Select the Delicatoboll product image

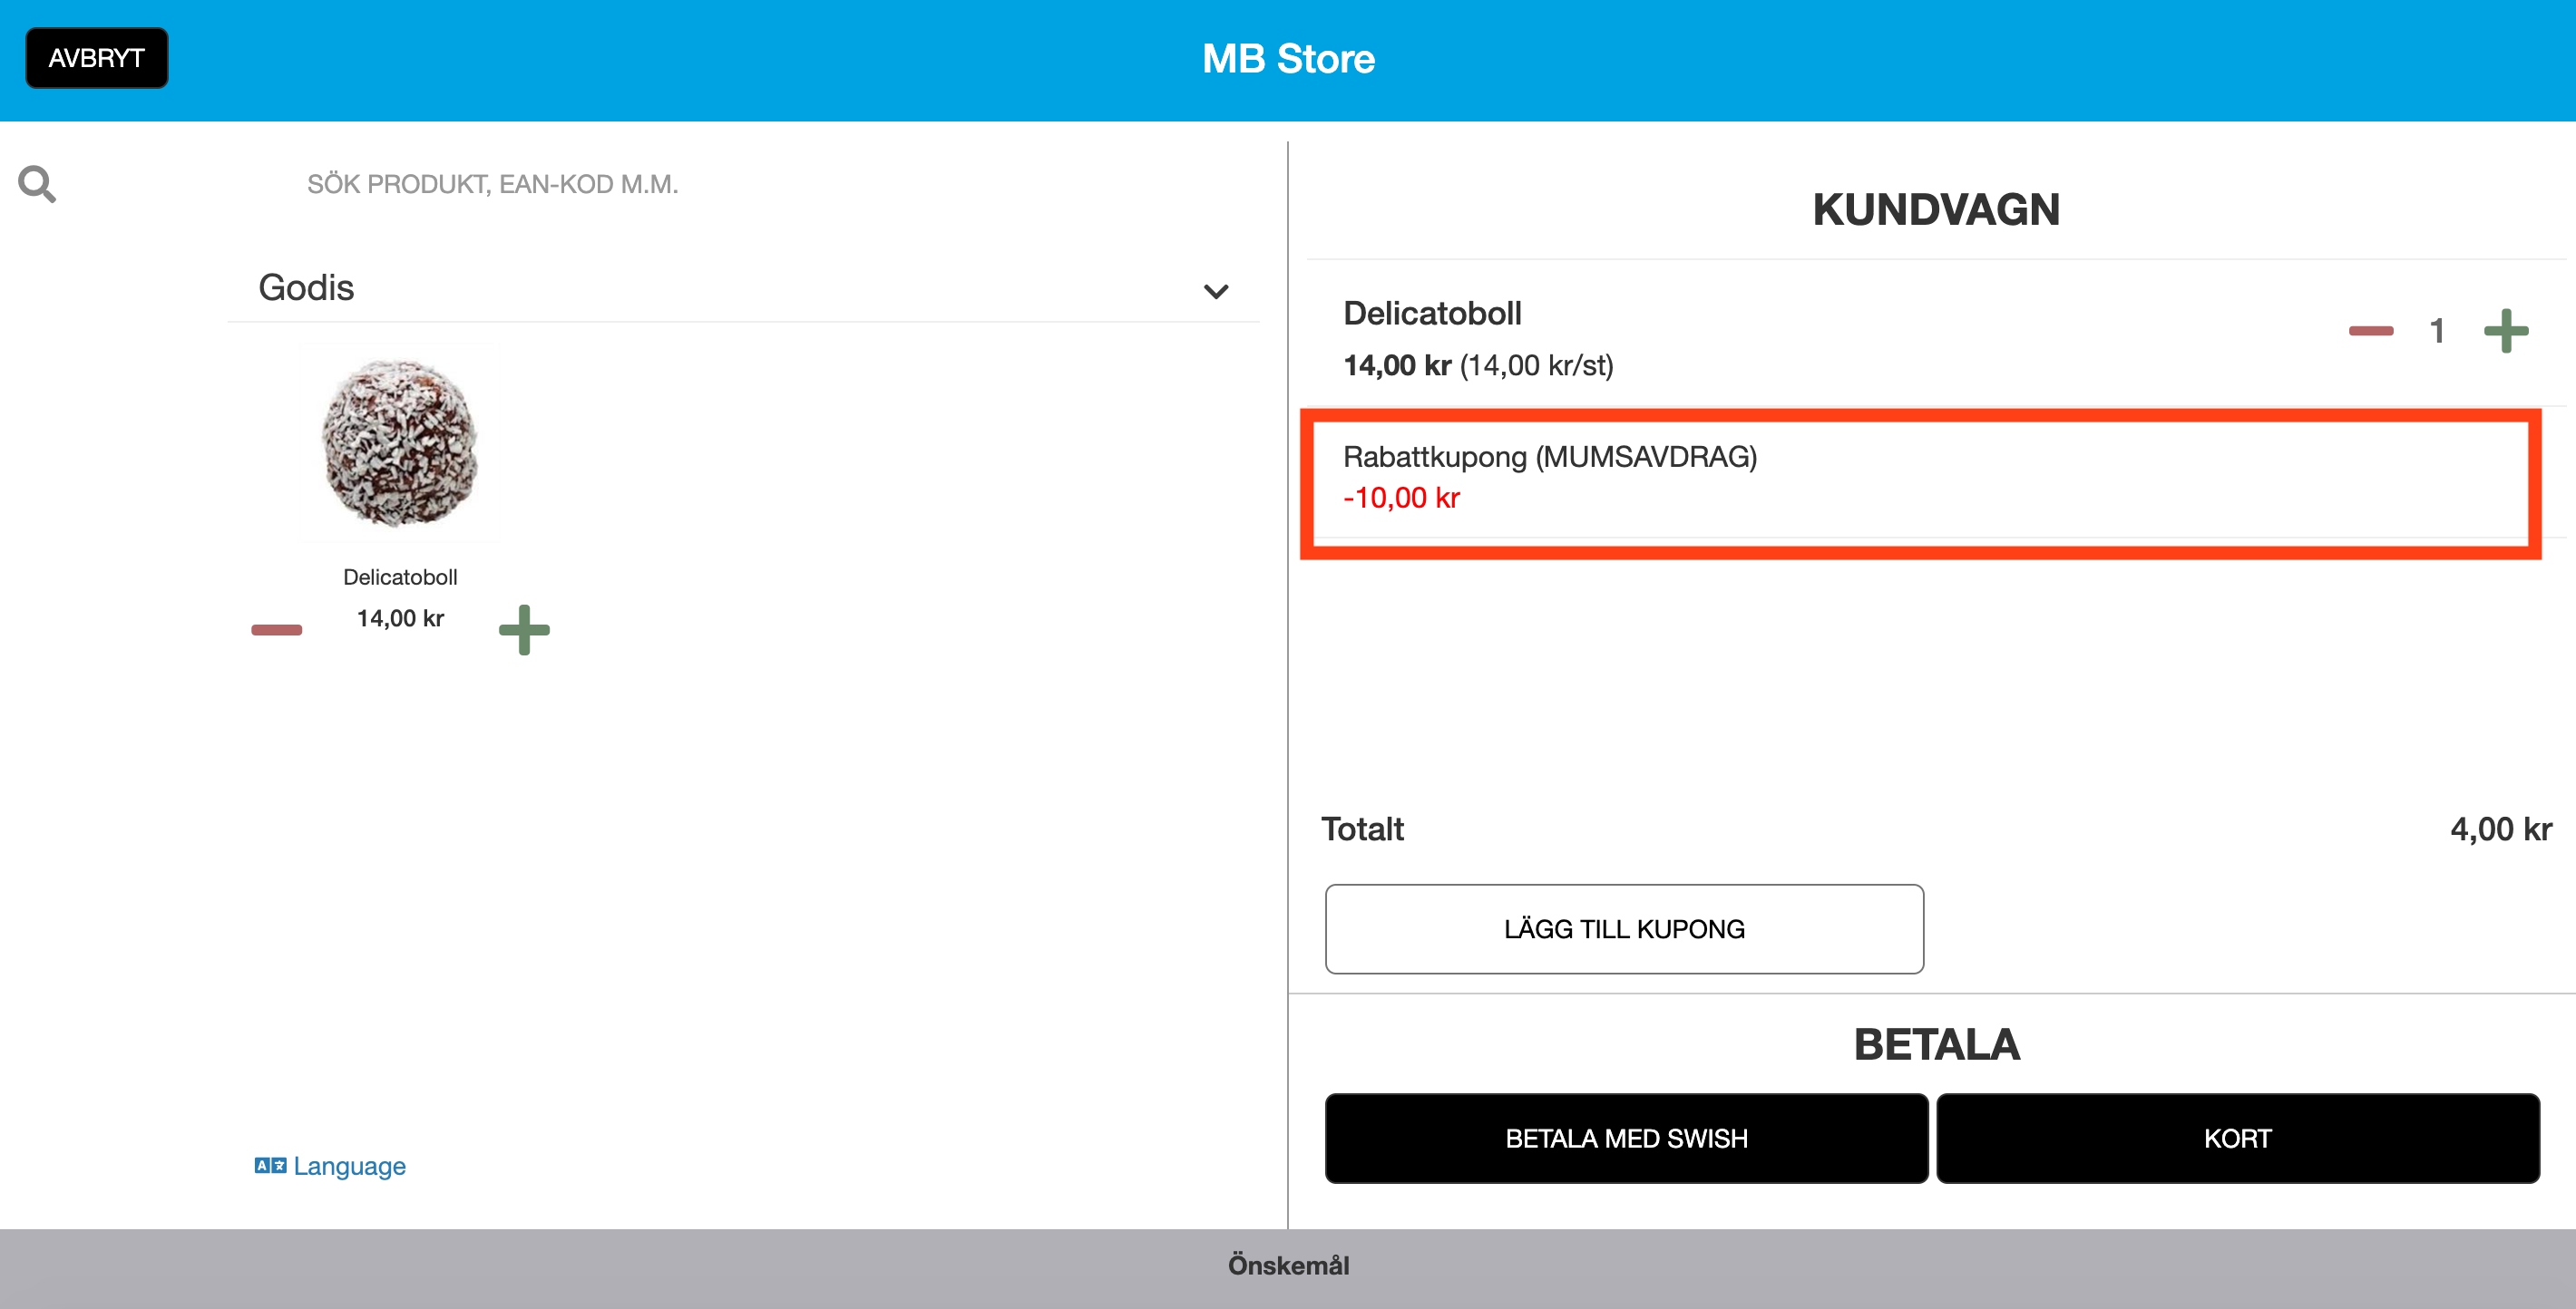[400, 443]
